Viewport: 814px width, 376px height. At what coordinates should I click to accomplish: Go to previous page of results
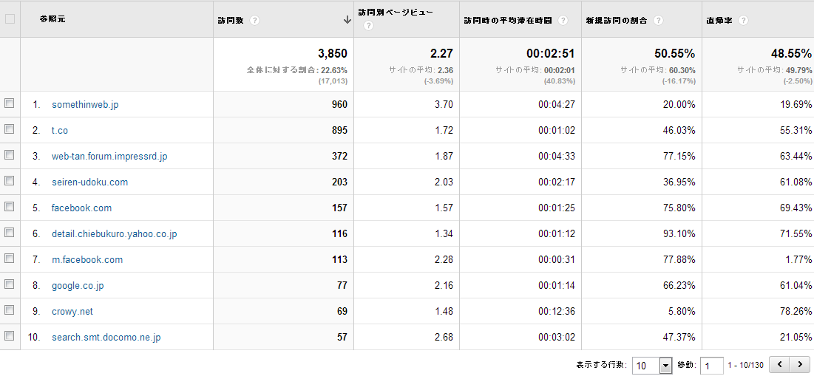[779, 365]
